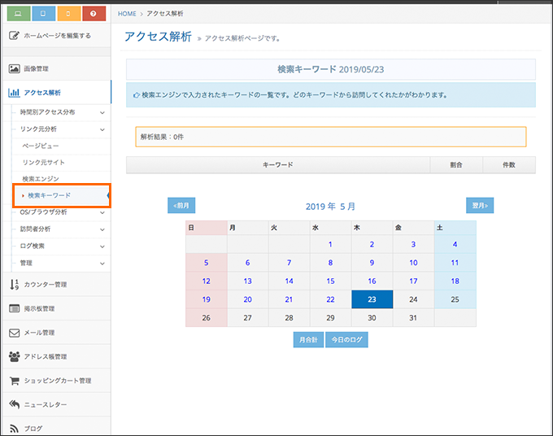Click the 割合 column header
The image size is (553, 436).
(x=456, y=165)
